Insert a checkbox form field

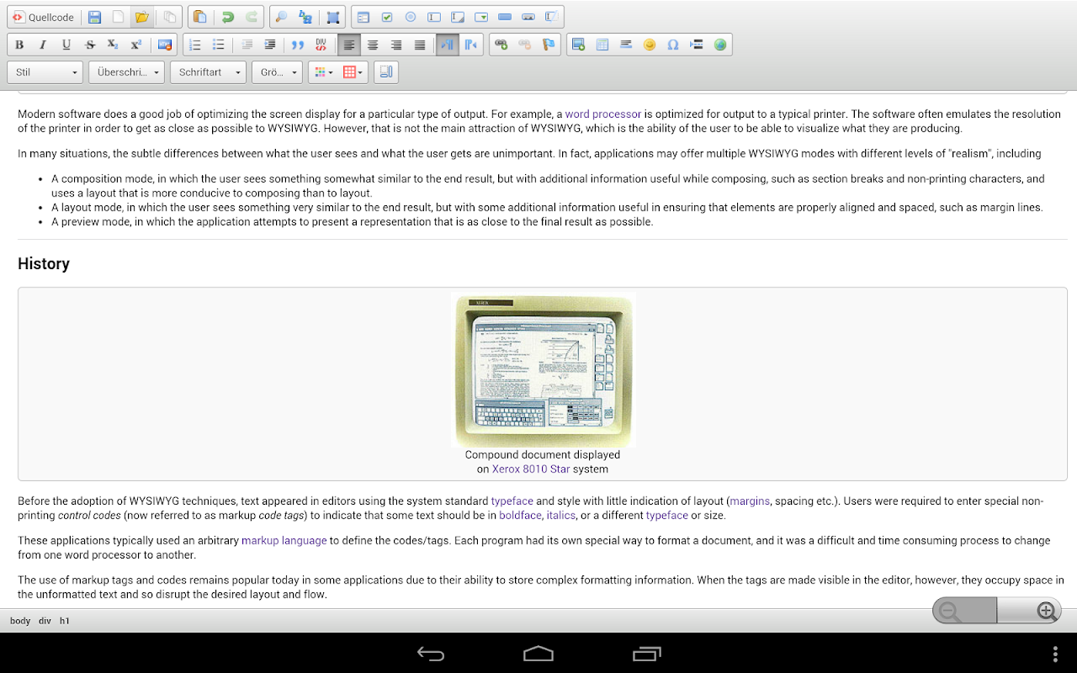387,17
